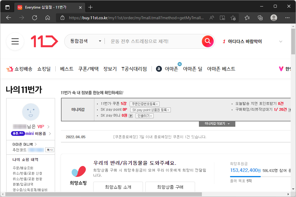Image resolution: width=296 pixels, height=197 pixels.
Task: Open T공식대리점 menu
Action: 134,69
